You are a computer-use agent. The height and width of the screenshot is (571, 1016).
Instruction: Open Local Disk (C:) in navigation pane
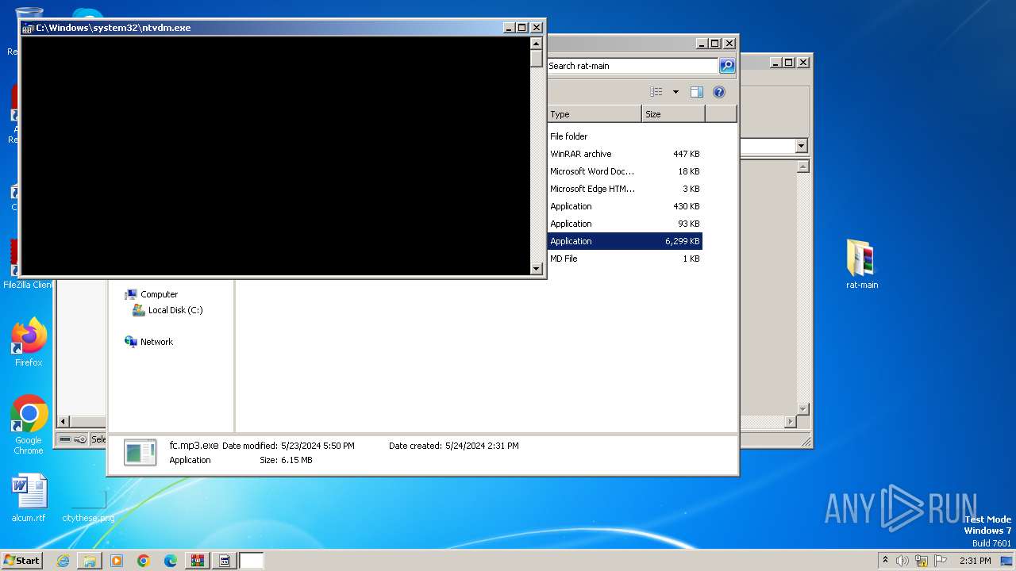pyautogui.click(x=175, y=310)
